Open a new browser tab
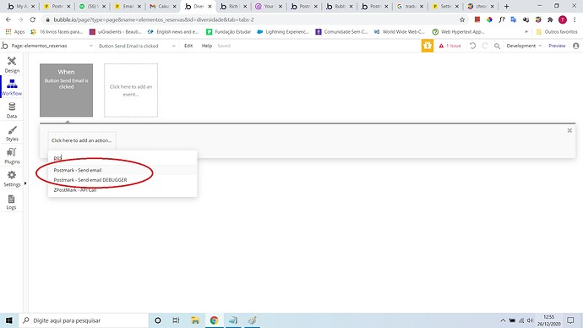The width and height of the screenshot is (583, 328). click(x=506, y=6)
